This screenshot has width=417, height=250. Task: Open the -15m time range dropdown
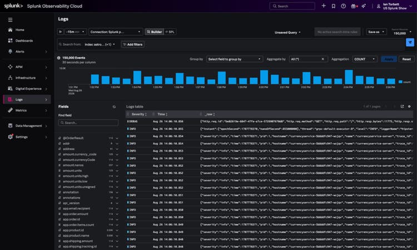coord(76,32)
